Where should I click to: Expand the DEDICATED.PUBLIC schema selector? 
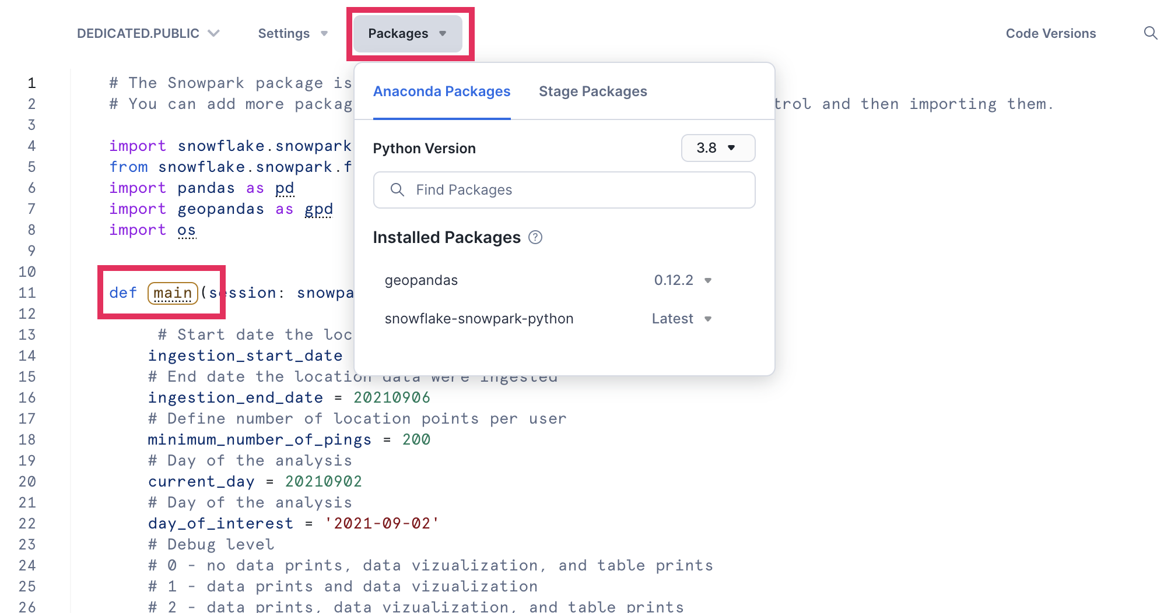[x=148, y=34]
